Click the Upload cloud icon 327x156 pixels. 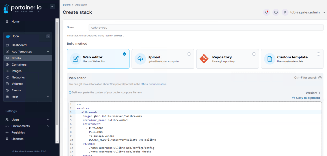coord(141,59)
